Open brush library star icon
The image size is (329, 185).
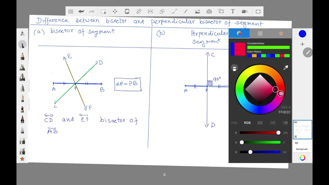[x=22, y=159]
